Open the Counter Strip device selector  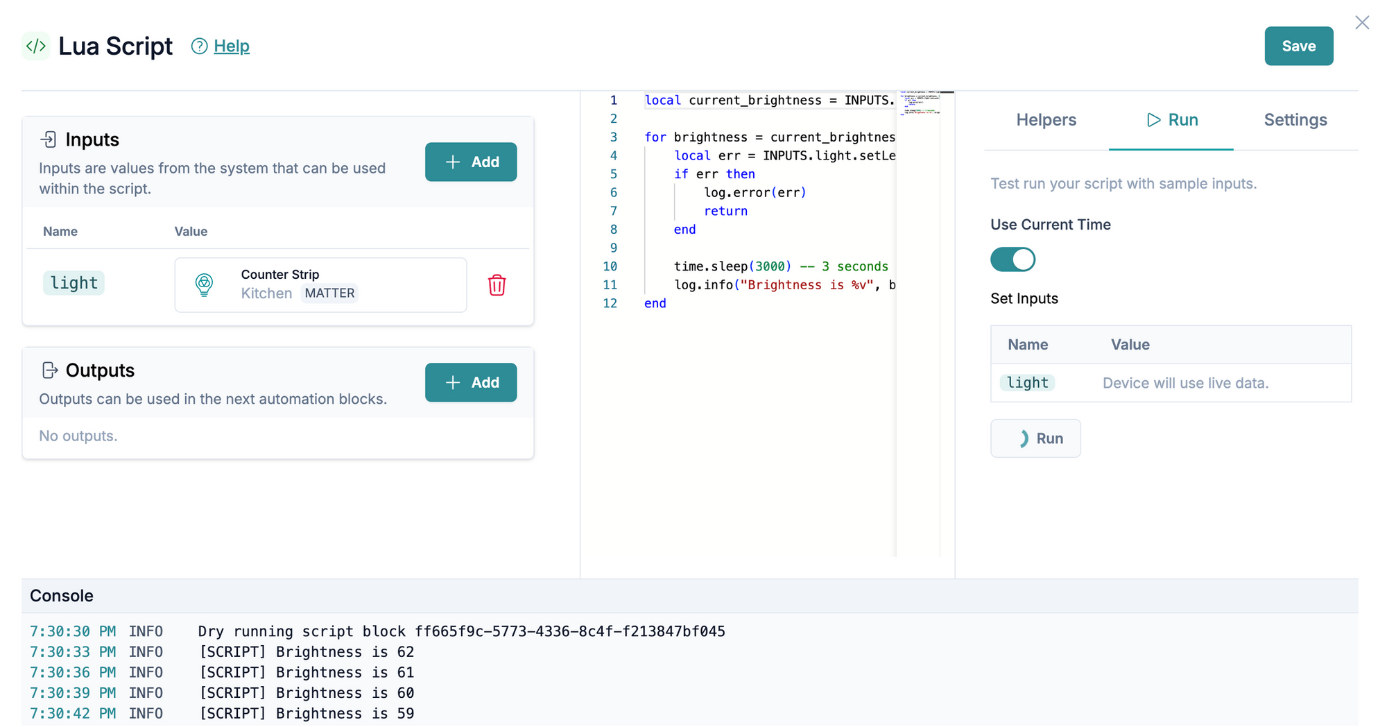pyautogui.click(x=320, y=284)
